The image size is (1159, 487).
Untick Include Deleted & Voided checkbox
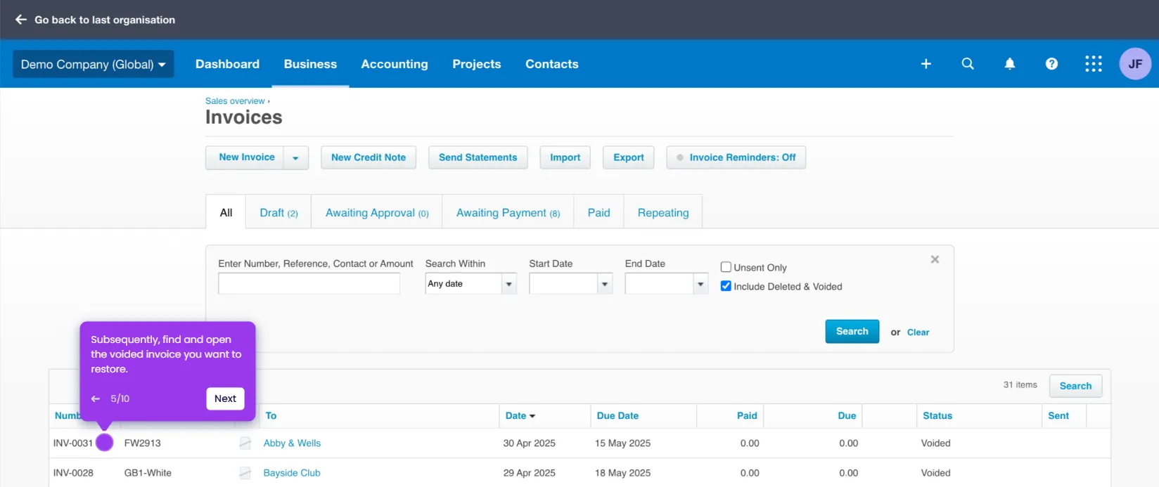(x=726, y=286)
